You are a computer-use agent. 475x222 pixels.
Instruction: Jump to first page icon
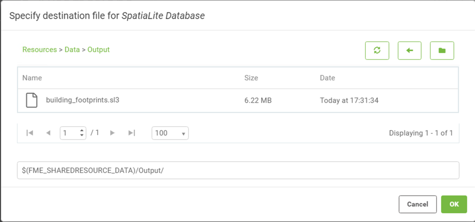pyautogui.click(x=30, y=133)
